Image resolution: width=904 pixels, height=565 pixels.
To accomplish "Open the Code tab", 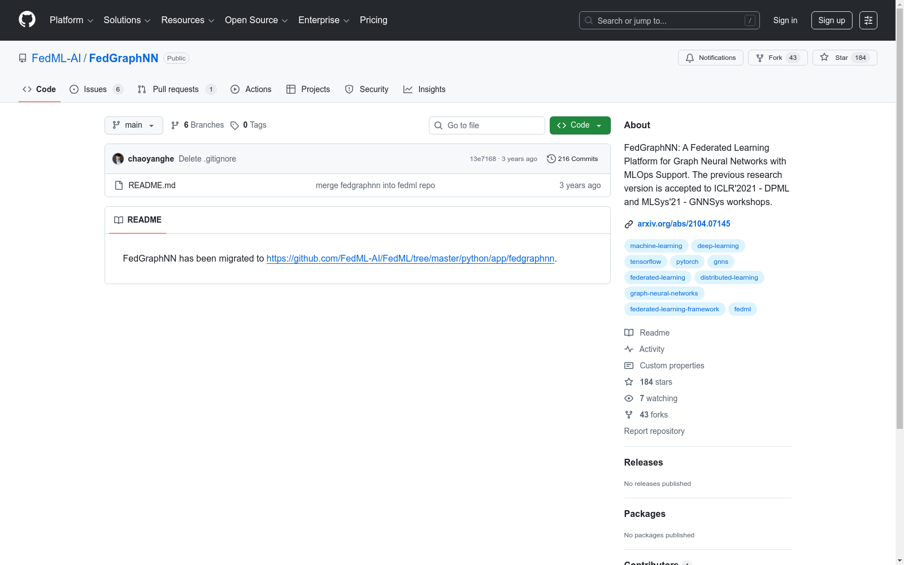I will tap(40, 89).
